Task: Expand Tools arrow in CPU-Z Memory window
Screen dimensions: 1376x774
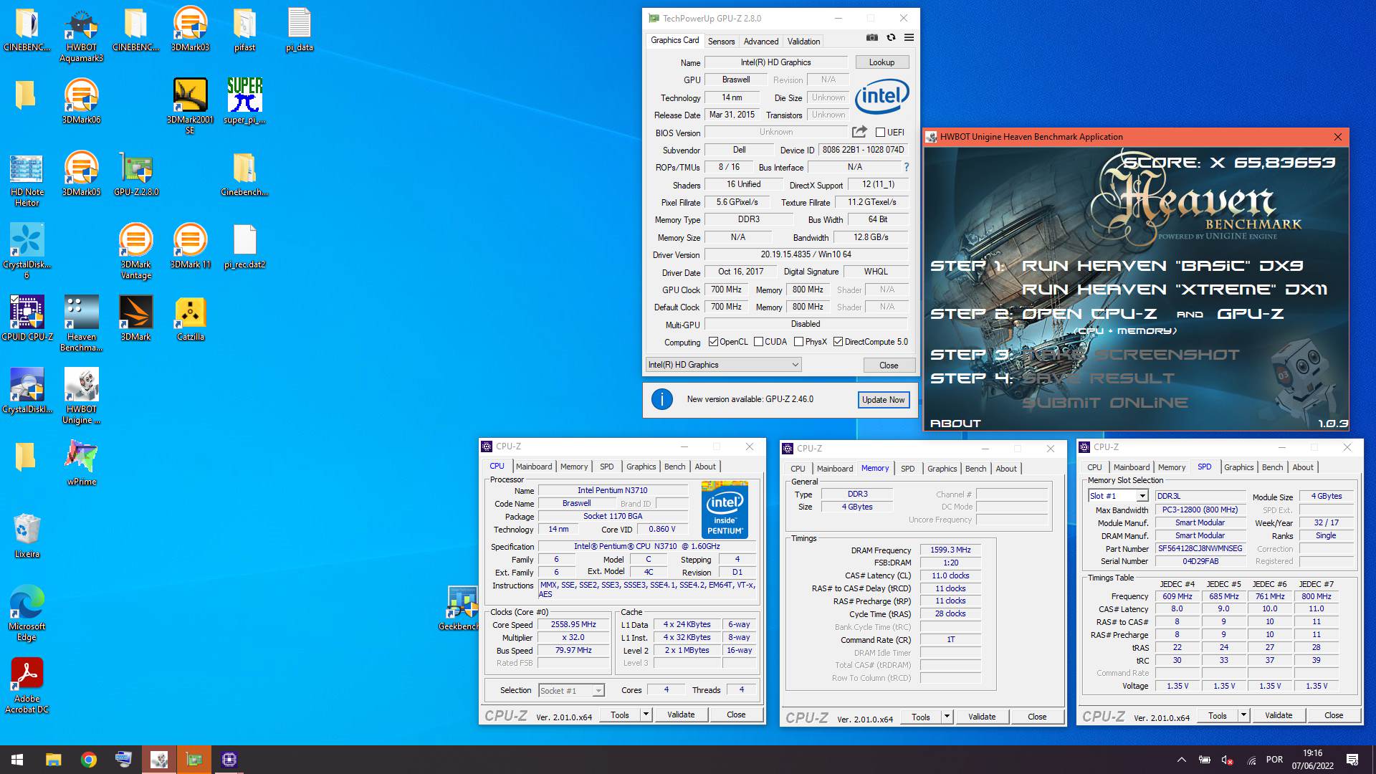Action: (x=947, y=717)
